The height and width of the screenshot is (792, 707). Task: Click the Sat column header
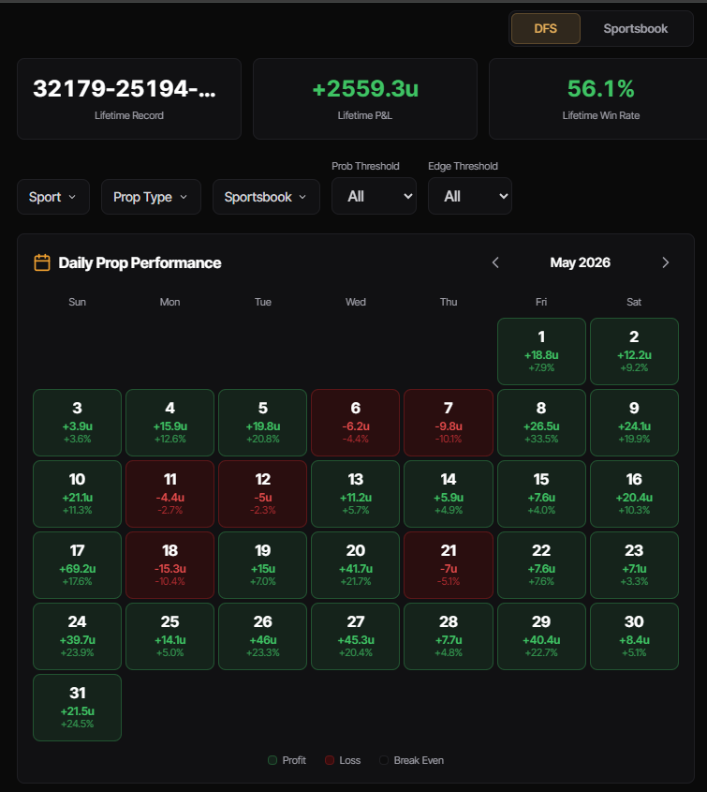click(x=634, y=302)
